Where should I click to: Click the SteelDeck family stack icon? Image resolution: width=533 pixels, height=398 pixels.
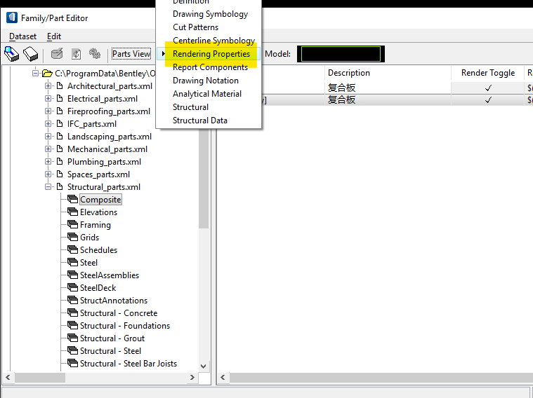(72, 287)
